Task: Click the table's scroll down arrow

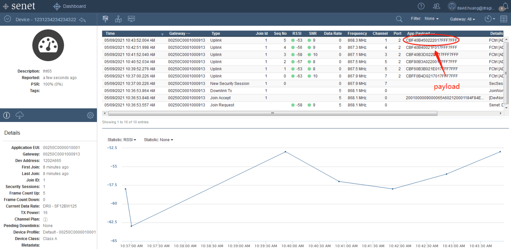Action: point(506,108)
